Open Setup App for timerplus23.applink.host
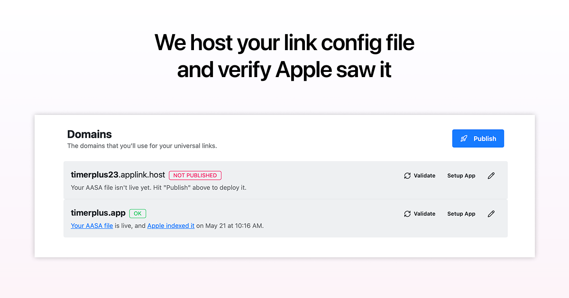 click(x=461, y=175)
